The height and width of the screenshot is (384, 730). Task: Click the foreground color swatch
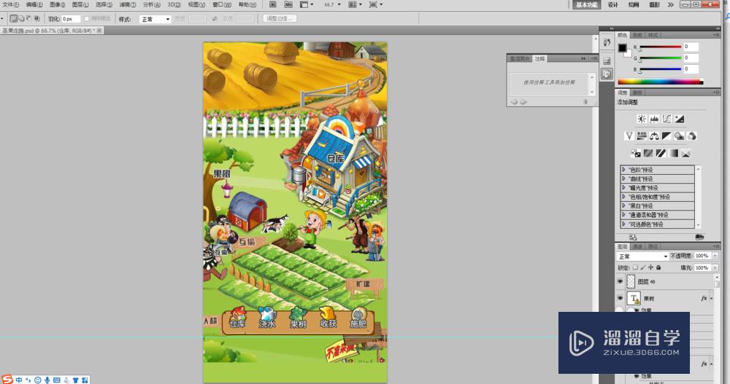[622, 48]
